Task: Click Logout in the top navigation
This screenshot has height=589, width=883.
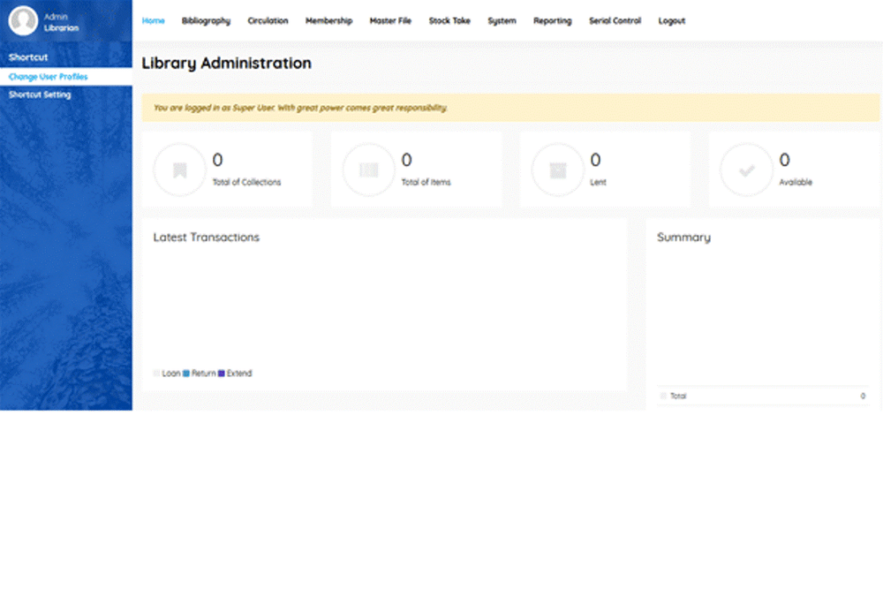Action: click(x=672, y=20)
